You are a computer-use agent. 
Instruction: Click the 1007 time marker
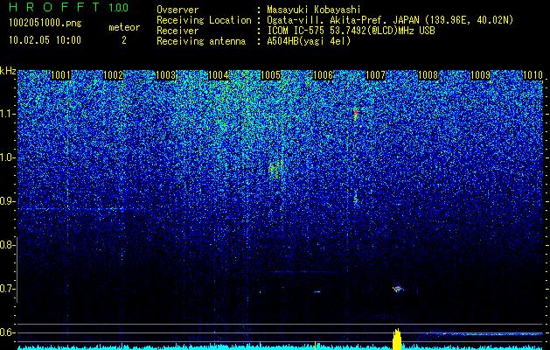375,75
